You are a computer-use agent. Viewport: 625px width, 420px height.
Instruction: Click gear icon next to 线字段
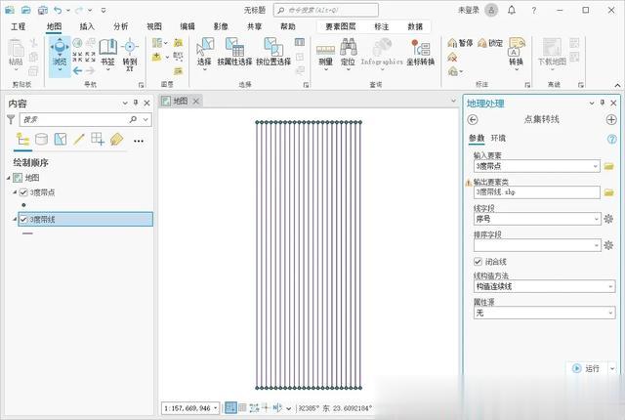[608, 219]
